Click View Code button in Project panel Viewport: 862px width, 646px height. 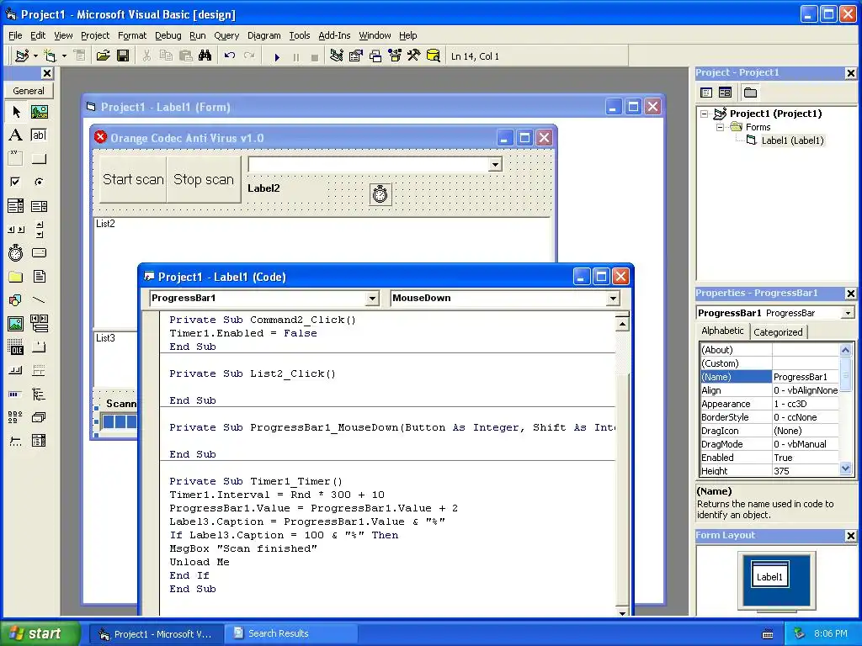[x=706, y=93]
